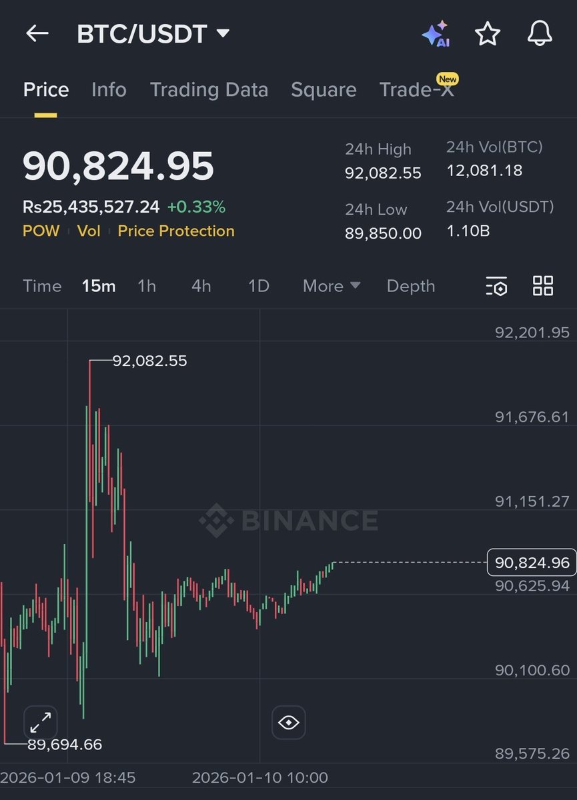This screenshot has width=577, height=800.
Task: Expand the More timeframes dropdown
Action: coord(332,286)
